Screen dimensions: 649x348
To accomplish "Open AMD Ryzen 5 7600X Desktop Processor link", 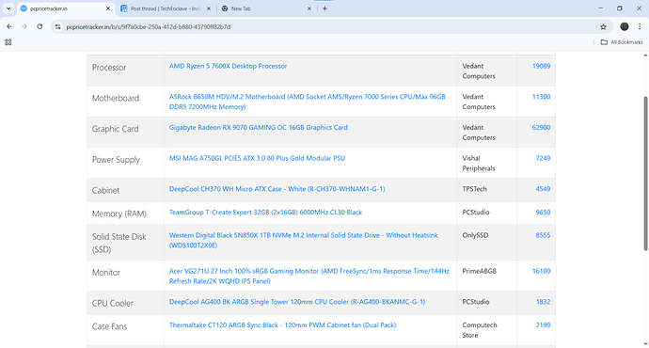I will [x=228, y=66].
